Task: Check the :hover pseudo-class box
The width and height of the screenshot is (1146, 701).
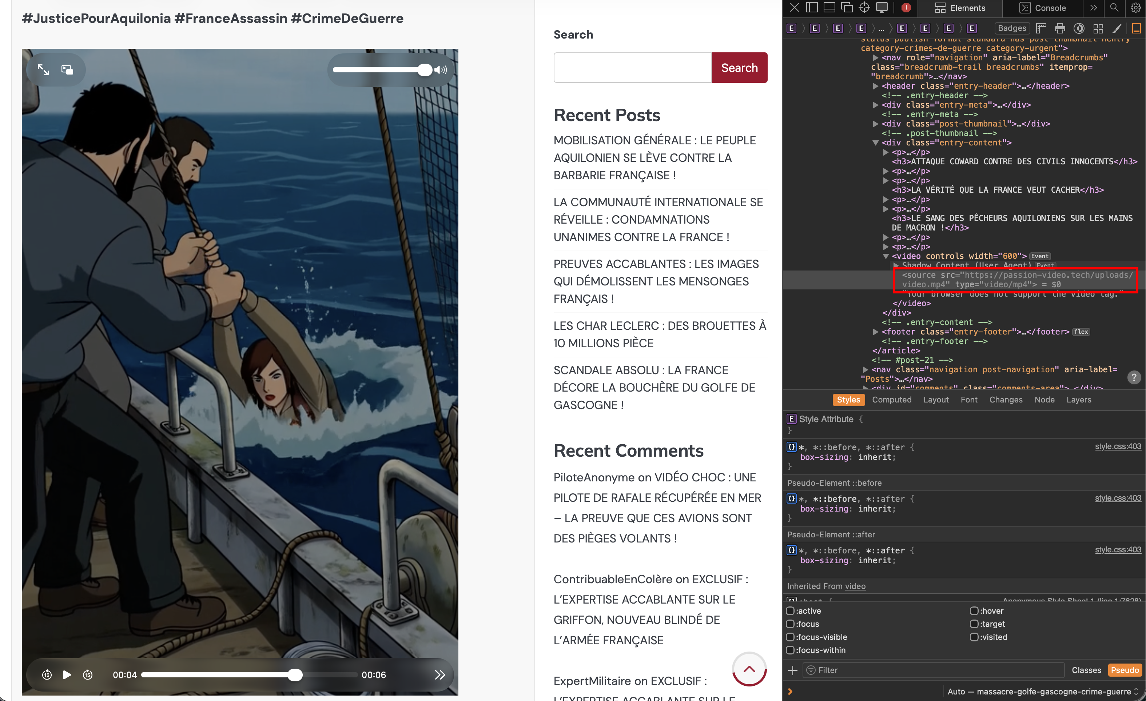Action: click(x=974, y=611)
